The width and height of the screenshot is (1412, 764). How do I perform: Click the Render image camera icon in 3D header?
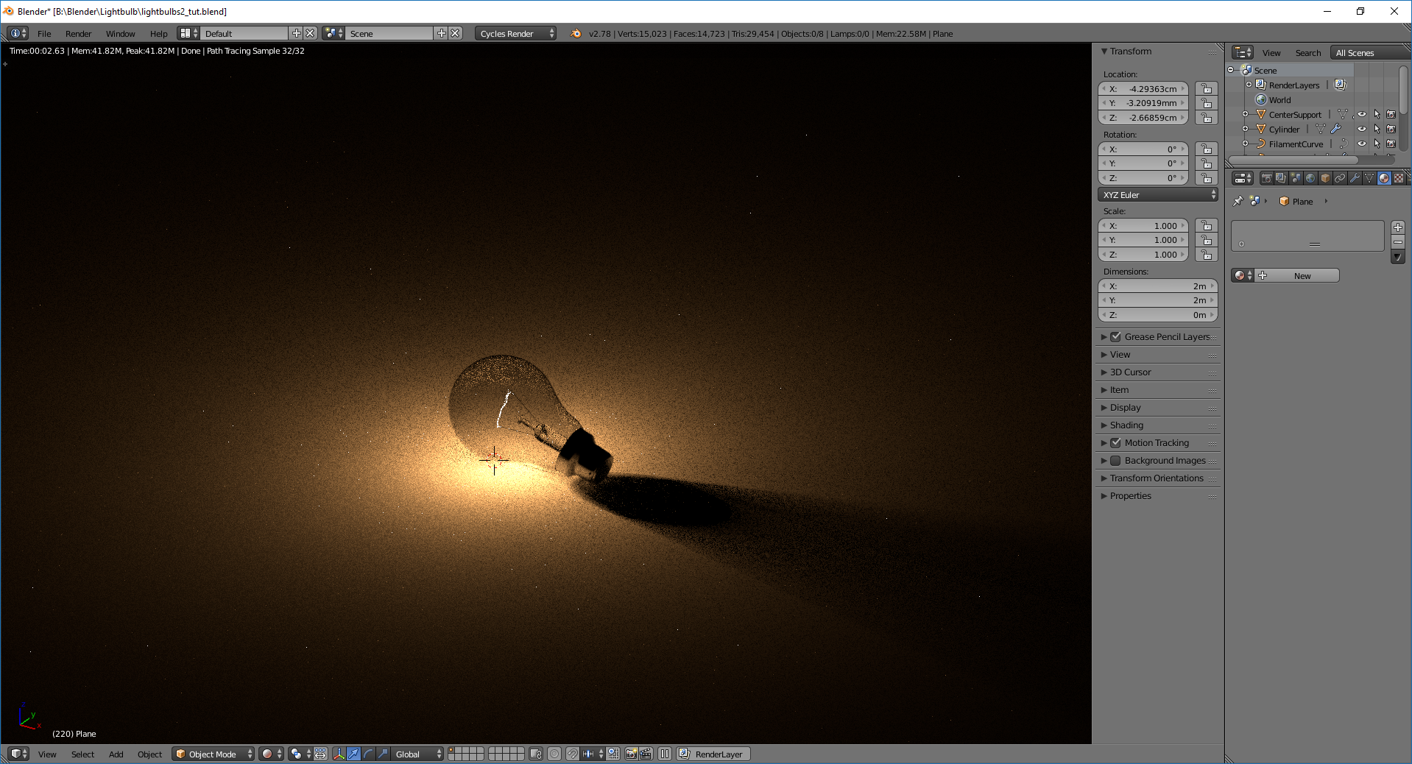click(631, 754)
